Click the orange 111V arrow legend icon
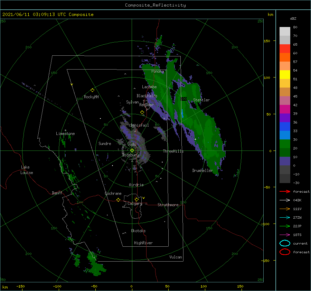The width and height of the screenshot is (311, 291). tap(285, 209)
